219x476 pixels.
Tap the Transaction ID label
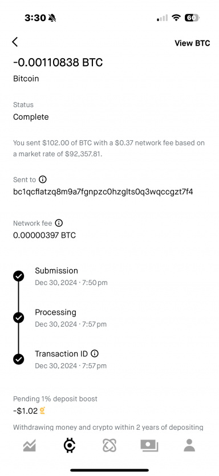tap(62, 353)
